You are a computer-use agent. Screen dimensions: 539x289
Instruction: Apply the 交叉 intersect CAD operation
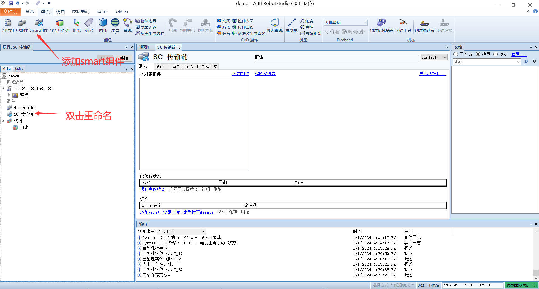223,21
